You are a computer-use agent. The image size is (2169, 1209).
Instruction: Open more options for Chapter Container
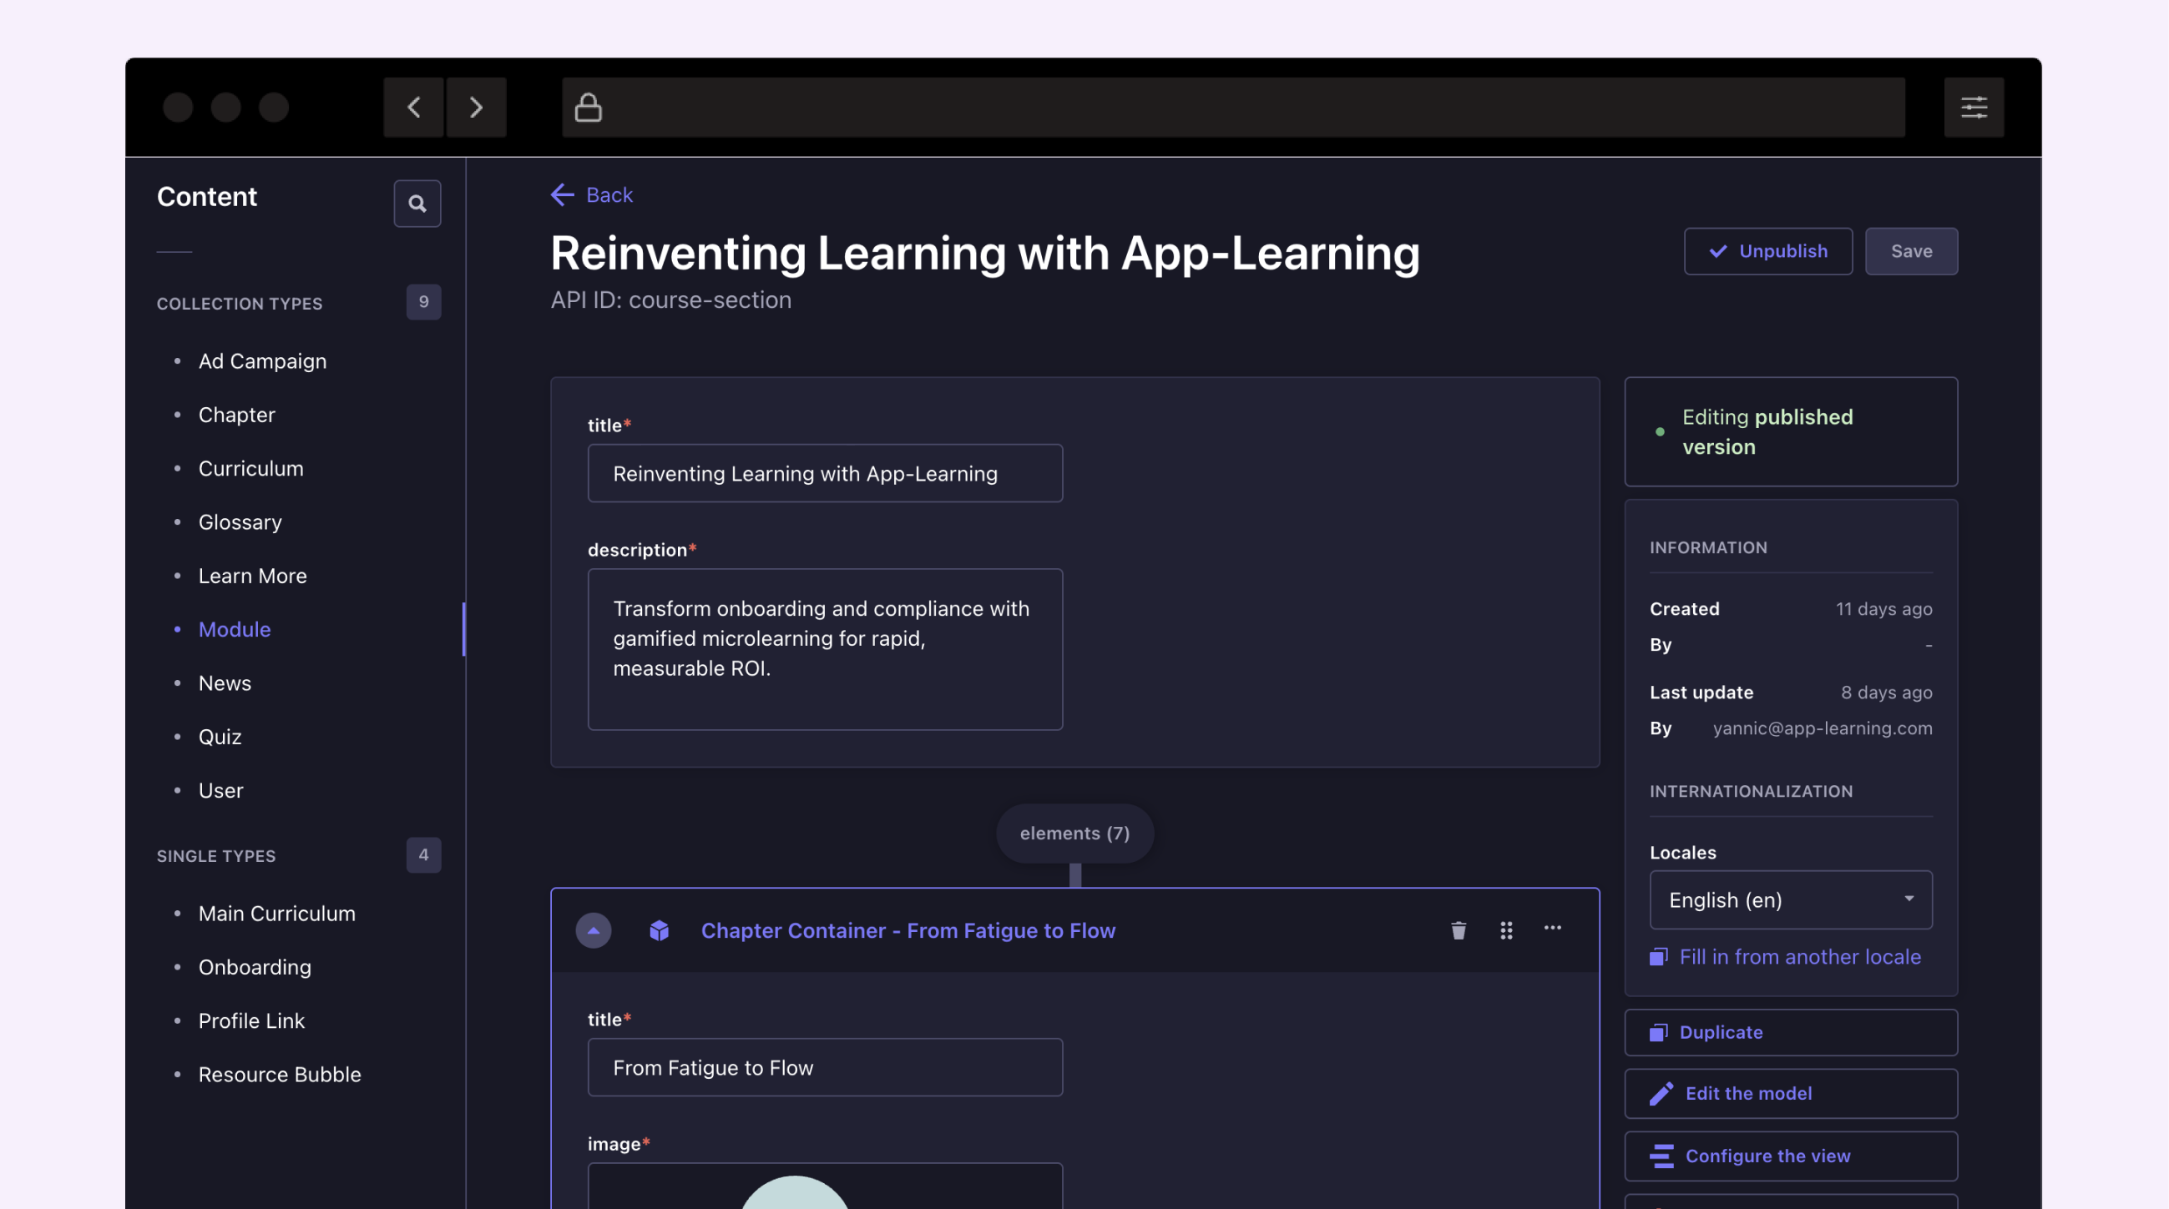tap(1553, 929)
